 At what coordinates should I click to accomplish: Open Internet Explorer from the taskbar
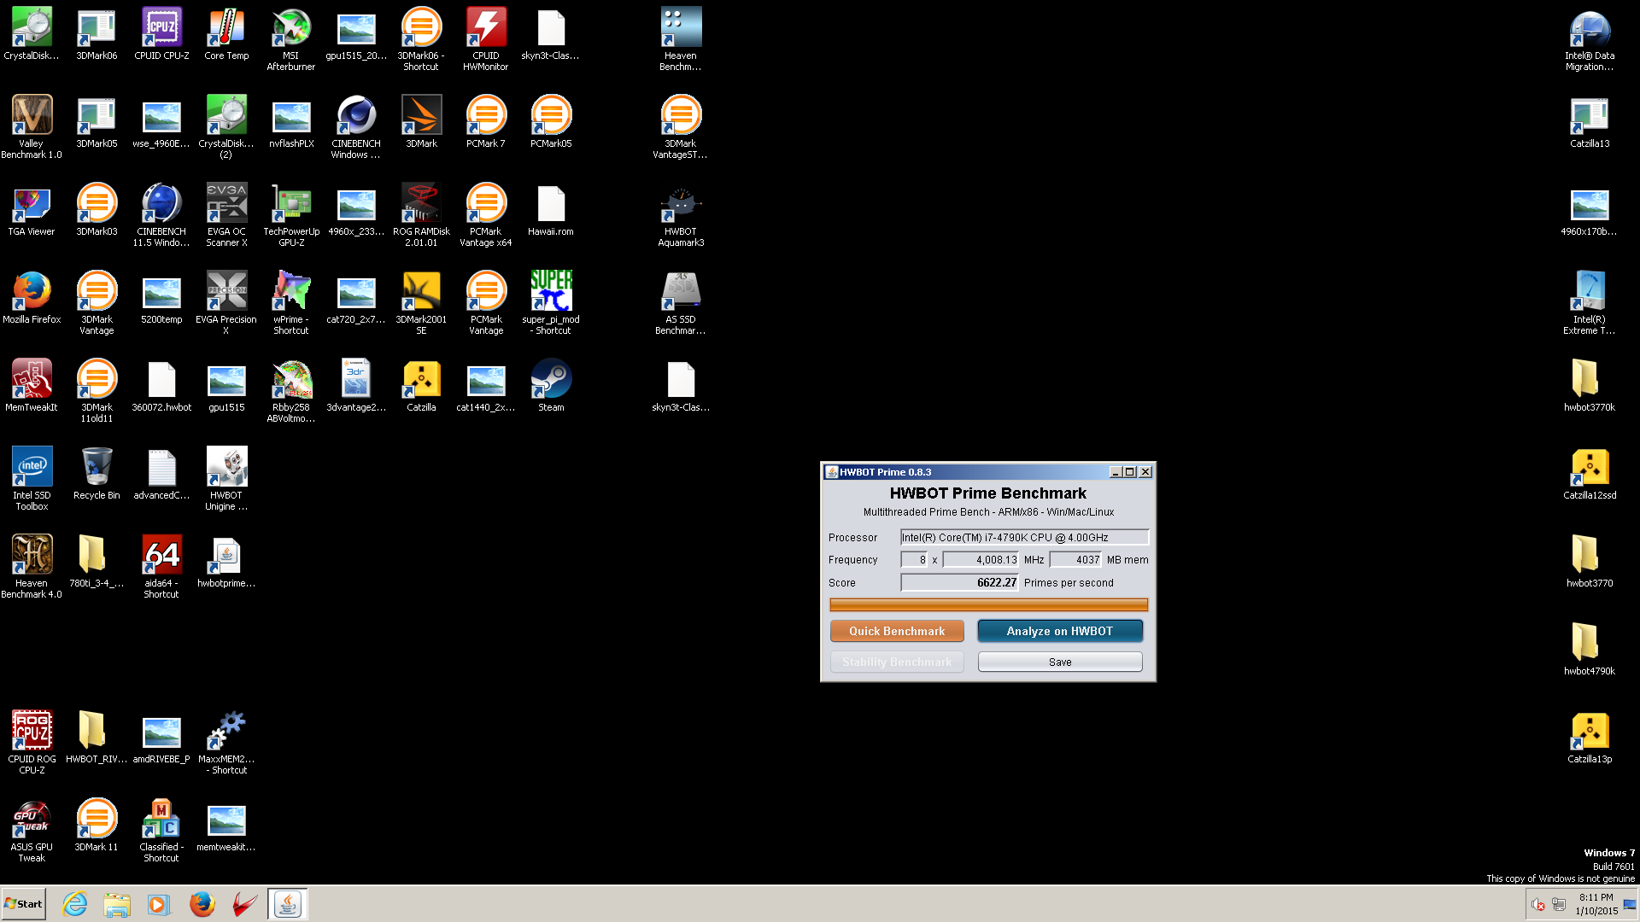pos(75,904)
